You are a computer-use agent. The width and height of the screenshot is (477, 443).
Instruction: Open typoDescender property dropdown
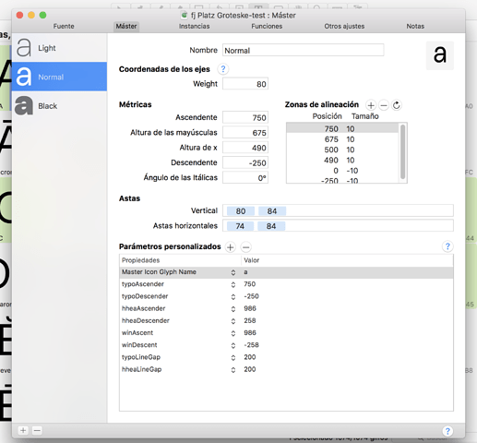[x=233, y=296]
